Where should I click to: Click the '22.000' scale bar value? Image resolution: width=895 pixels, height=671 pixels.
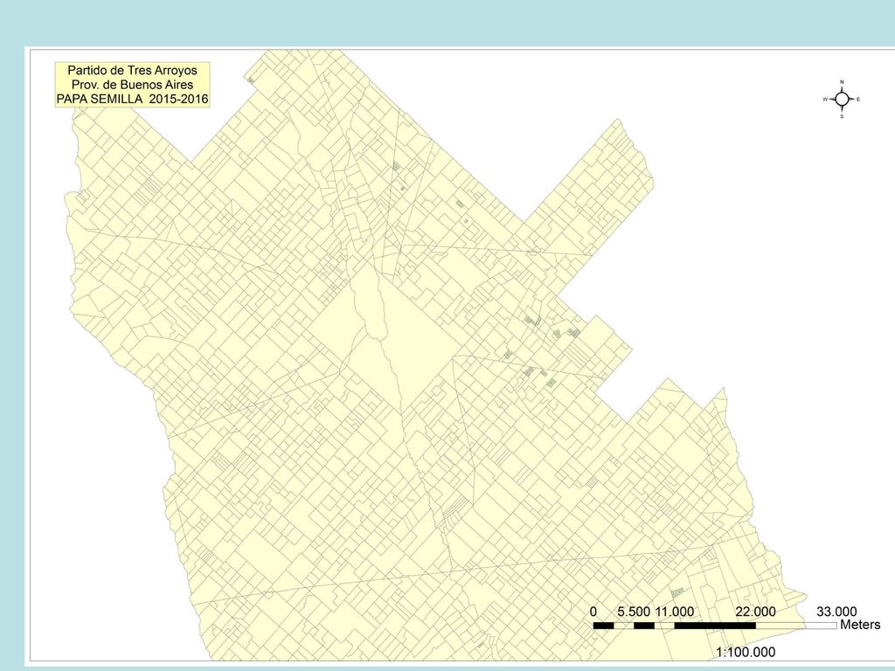755,612
